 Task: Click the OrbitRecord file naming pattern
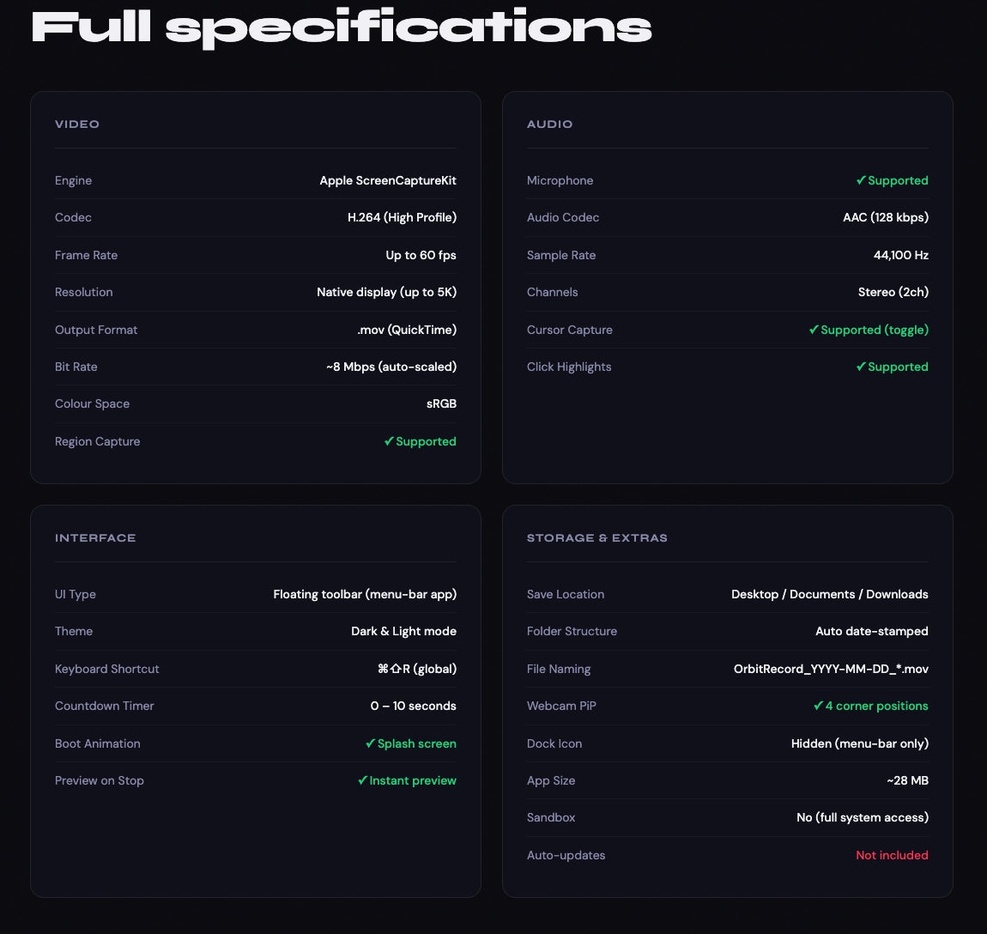click(x=831, y=669)
